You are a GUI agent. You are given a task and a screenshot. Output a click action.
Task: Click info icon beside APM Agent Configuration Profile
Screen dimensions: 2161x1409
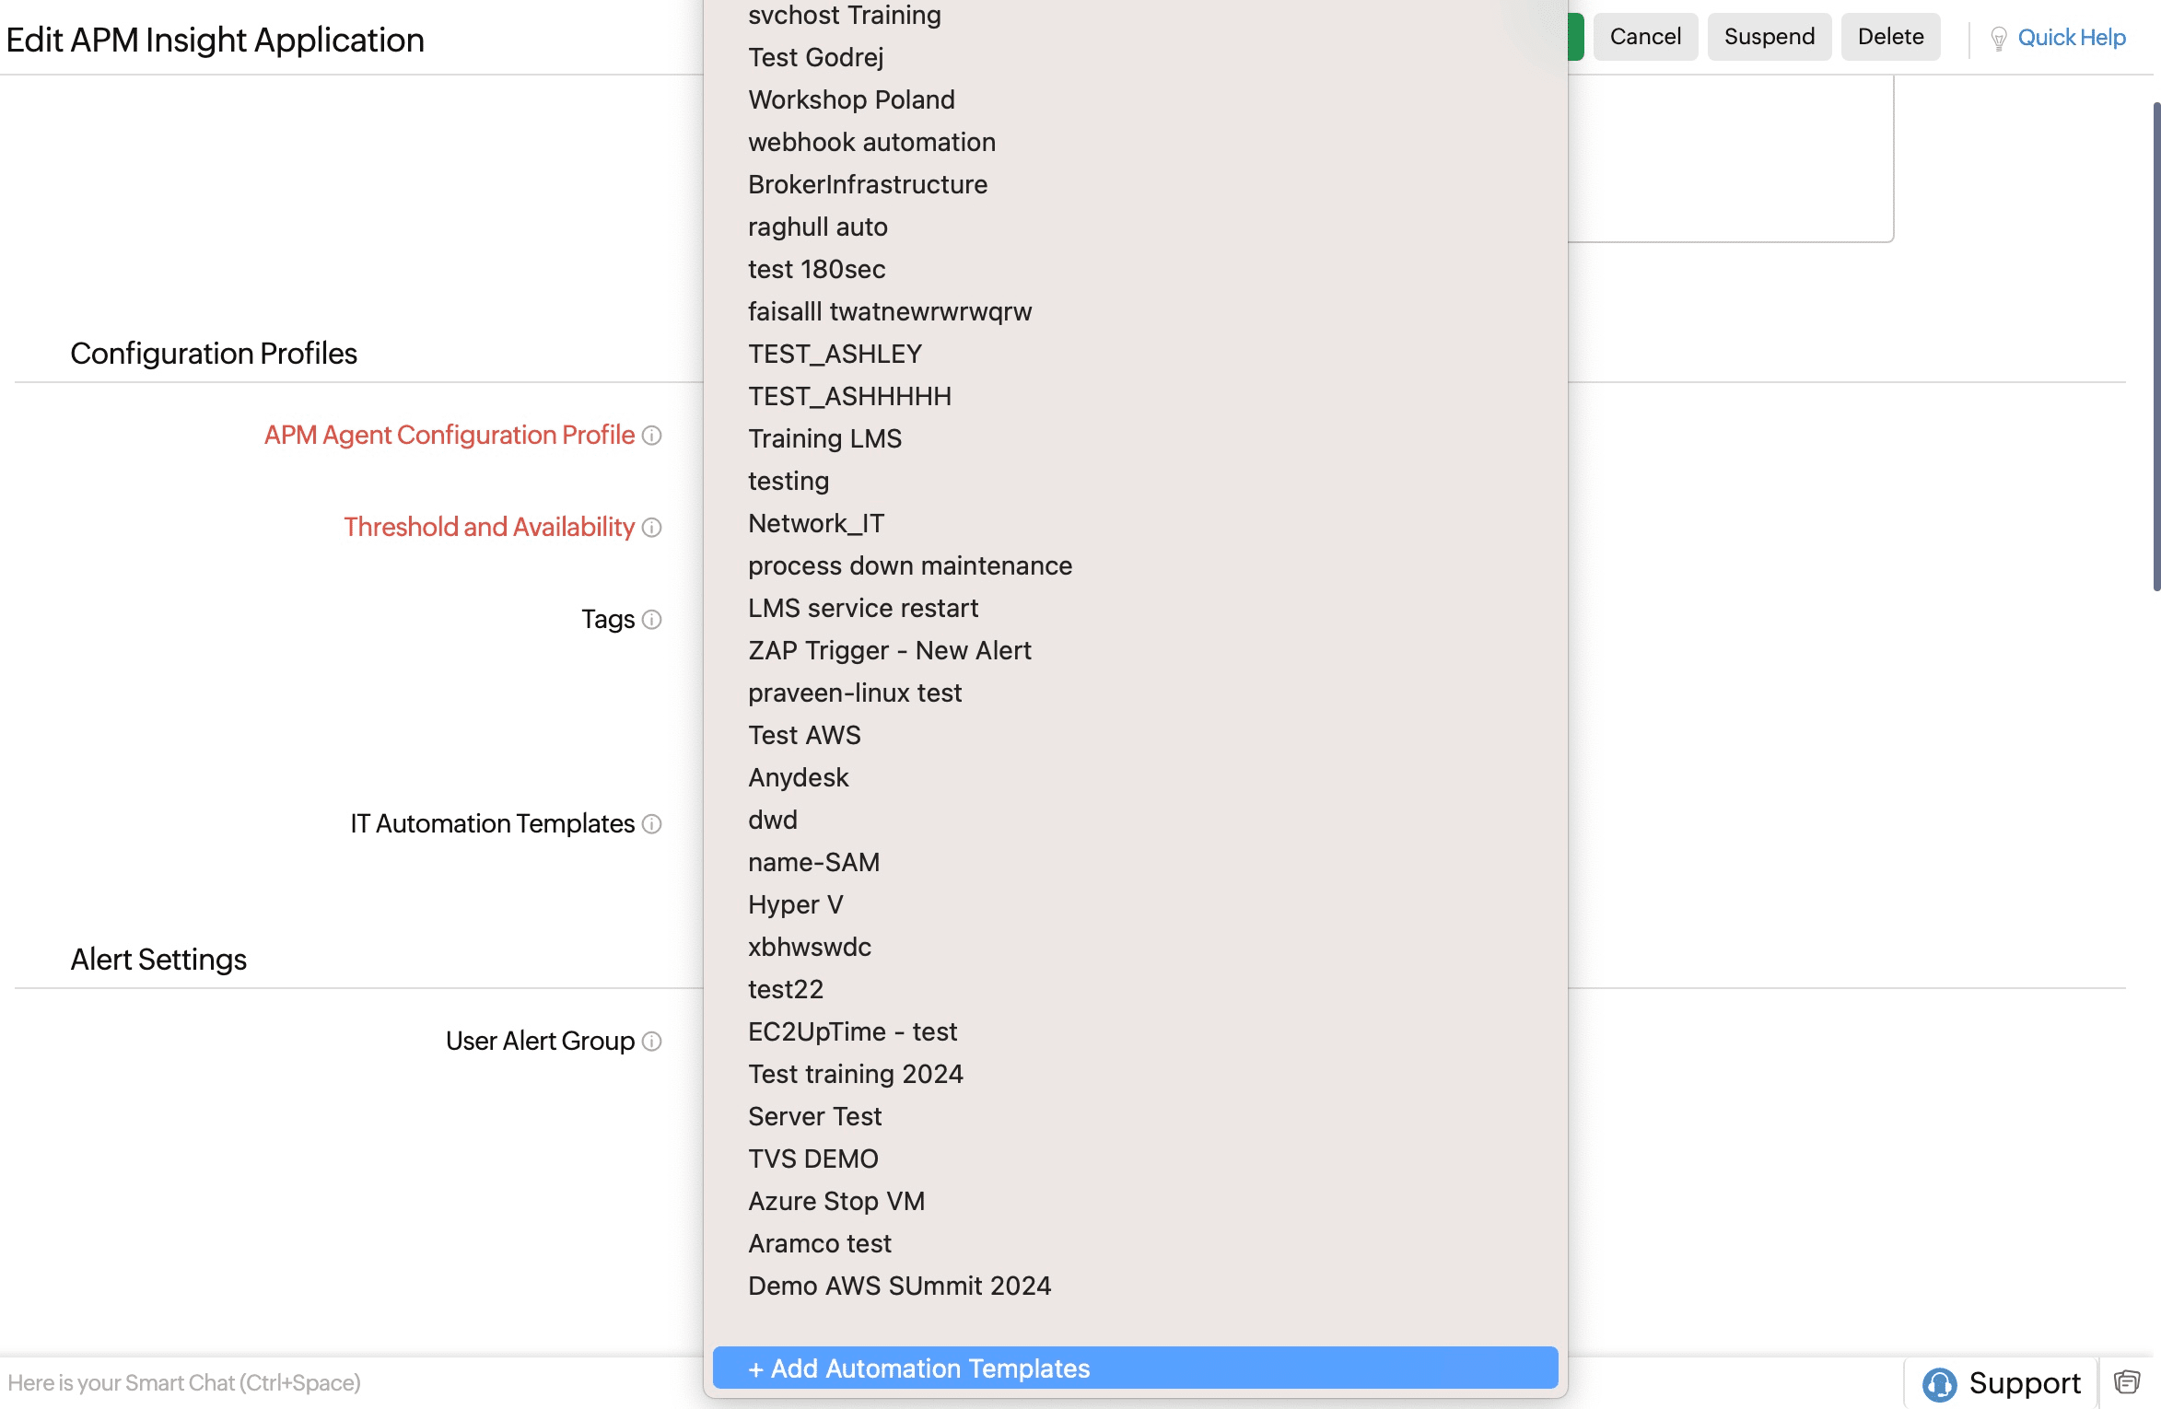(x=651, y=436)
